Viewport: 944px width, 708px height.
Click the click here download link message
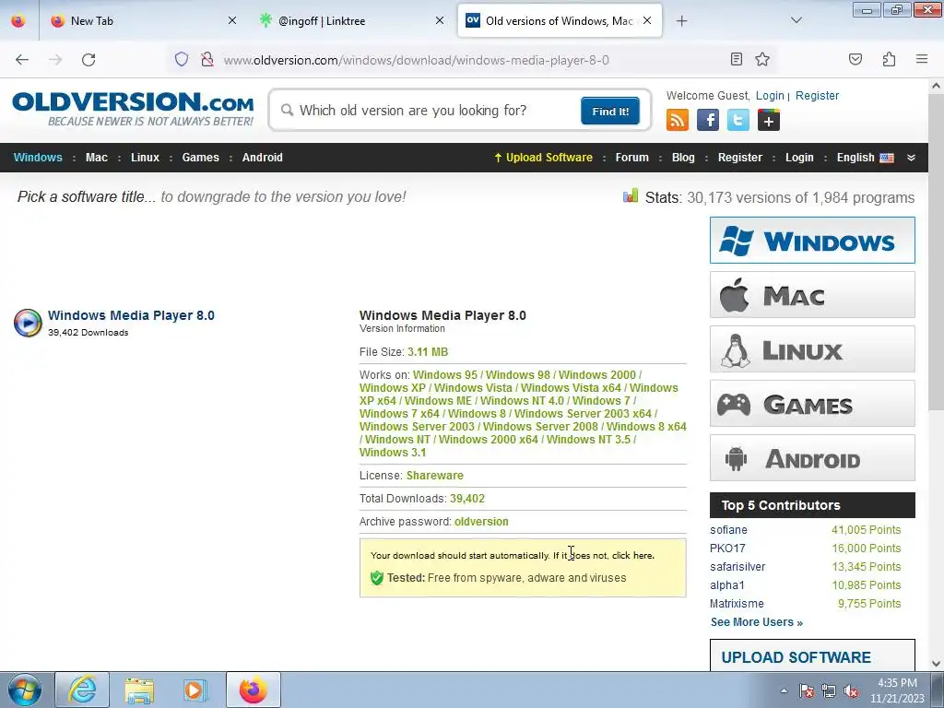632,556
